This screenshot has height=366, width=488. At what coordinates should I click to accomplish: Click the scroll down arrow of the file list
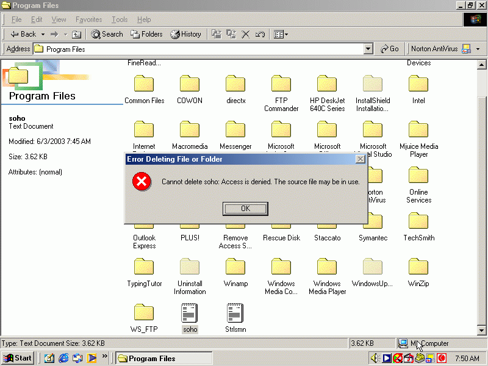(481, 331)
